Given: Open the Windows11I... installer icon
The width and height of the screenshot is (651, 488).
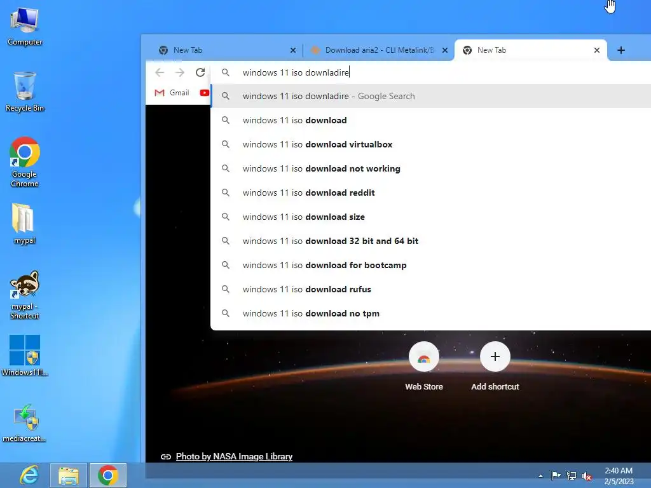Looking at the screenshot, I should coord(25,355).
